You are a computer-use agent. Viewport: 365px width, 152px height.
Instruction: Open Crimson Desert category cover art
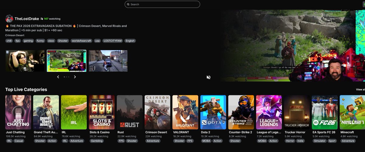158,112
